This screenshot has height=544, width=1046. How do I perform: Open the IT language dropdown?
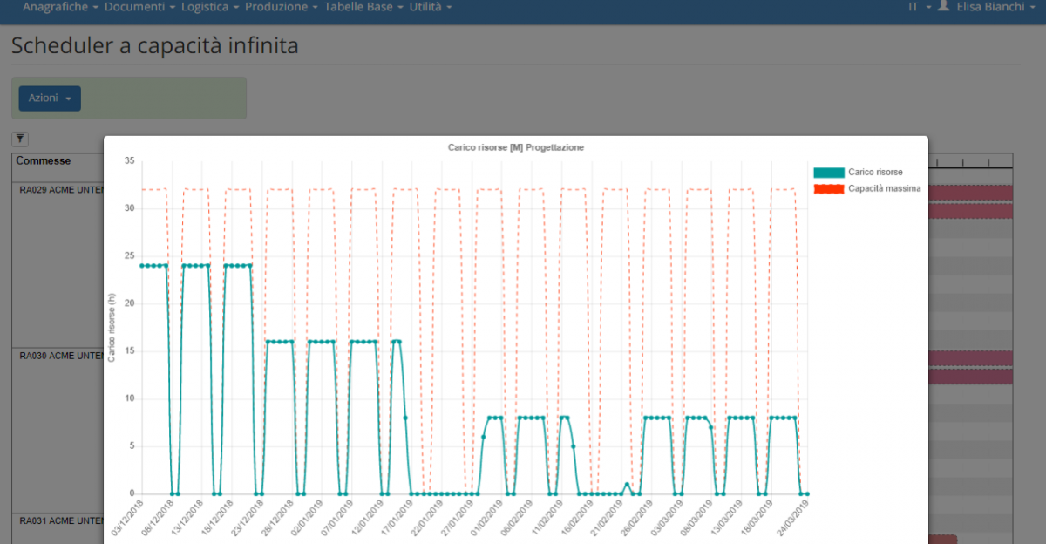(919, 7)
